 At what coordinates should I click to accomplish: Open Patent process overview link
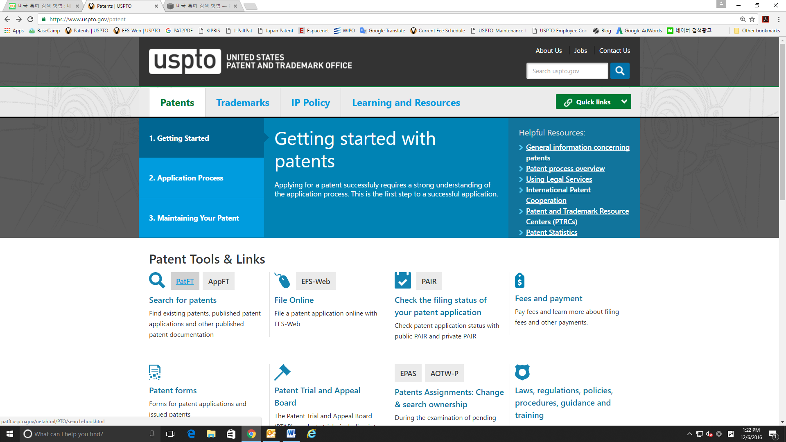pyautogui.click(x=565, y=169)
